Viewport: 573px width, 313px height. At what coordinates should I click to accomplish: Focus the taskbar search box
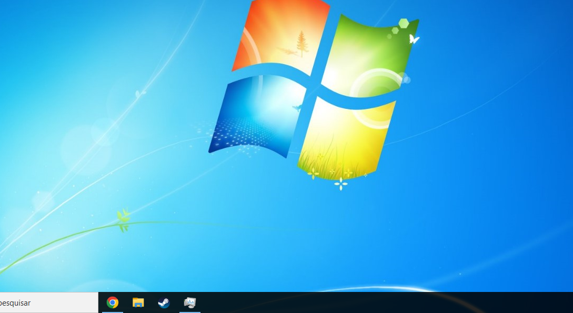click(x=49, y=303)
